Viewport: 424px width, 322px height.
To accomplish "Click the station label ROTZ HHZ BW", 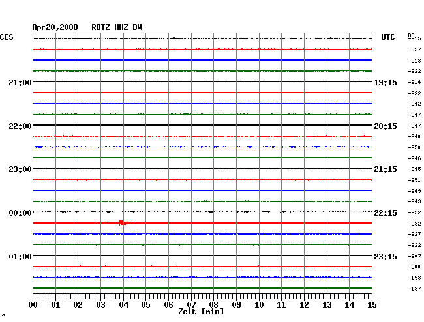I will click(117, 27).
